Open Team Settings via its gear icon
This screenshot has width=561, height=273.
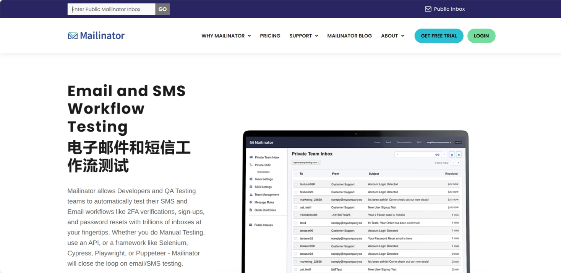click(251, 179)
